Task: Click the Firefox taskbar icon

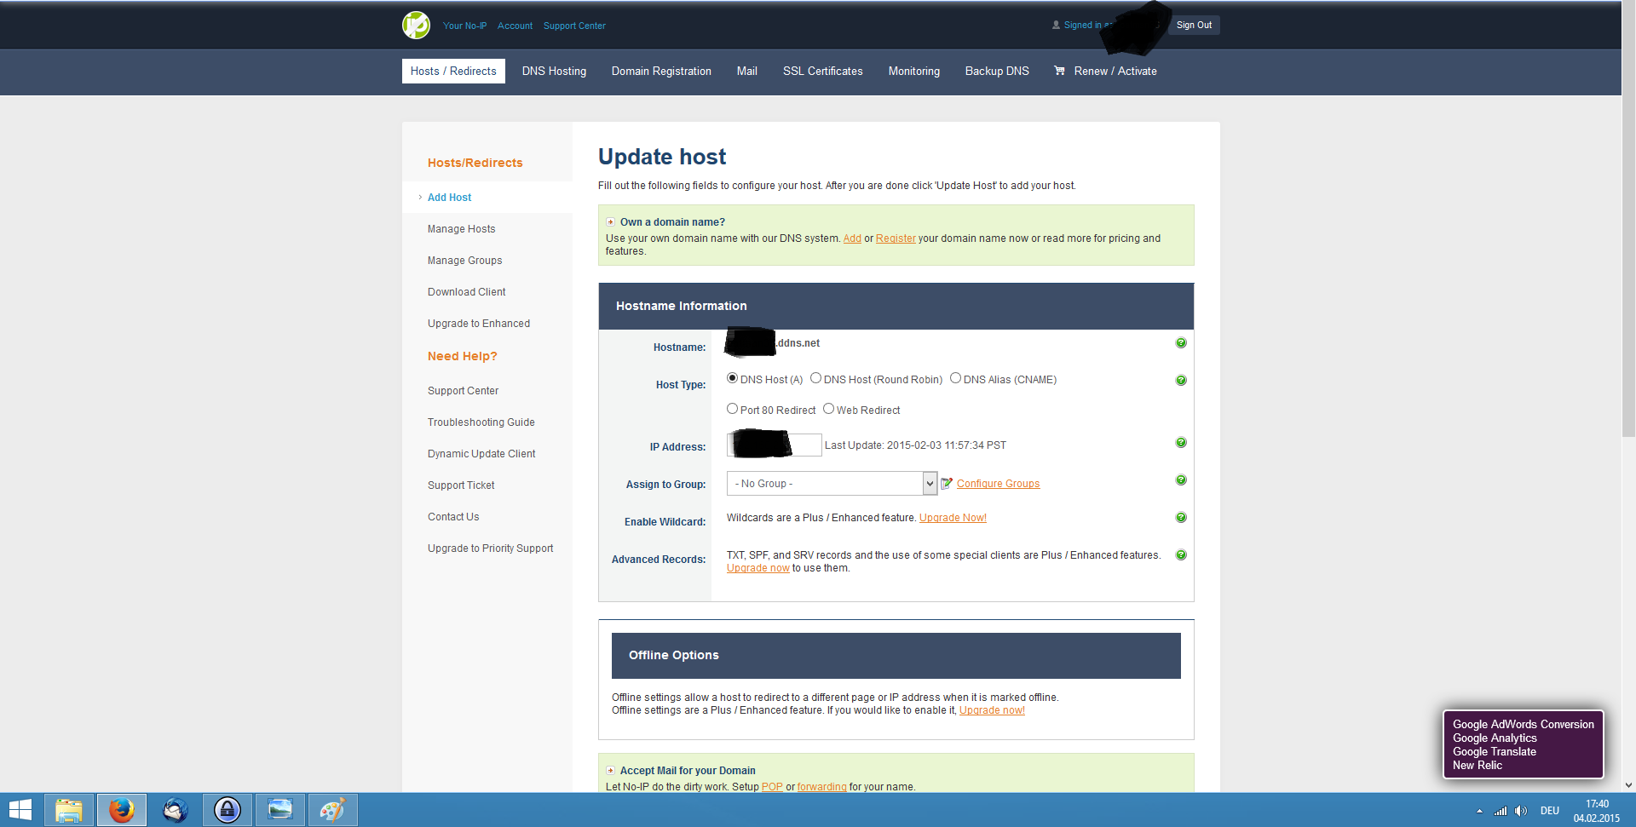Action: pyautogui.click(x=122, y=810)
